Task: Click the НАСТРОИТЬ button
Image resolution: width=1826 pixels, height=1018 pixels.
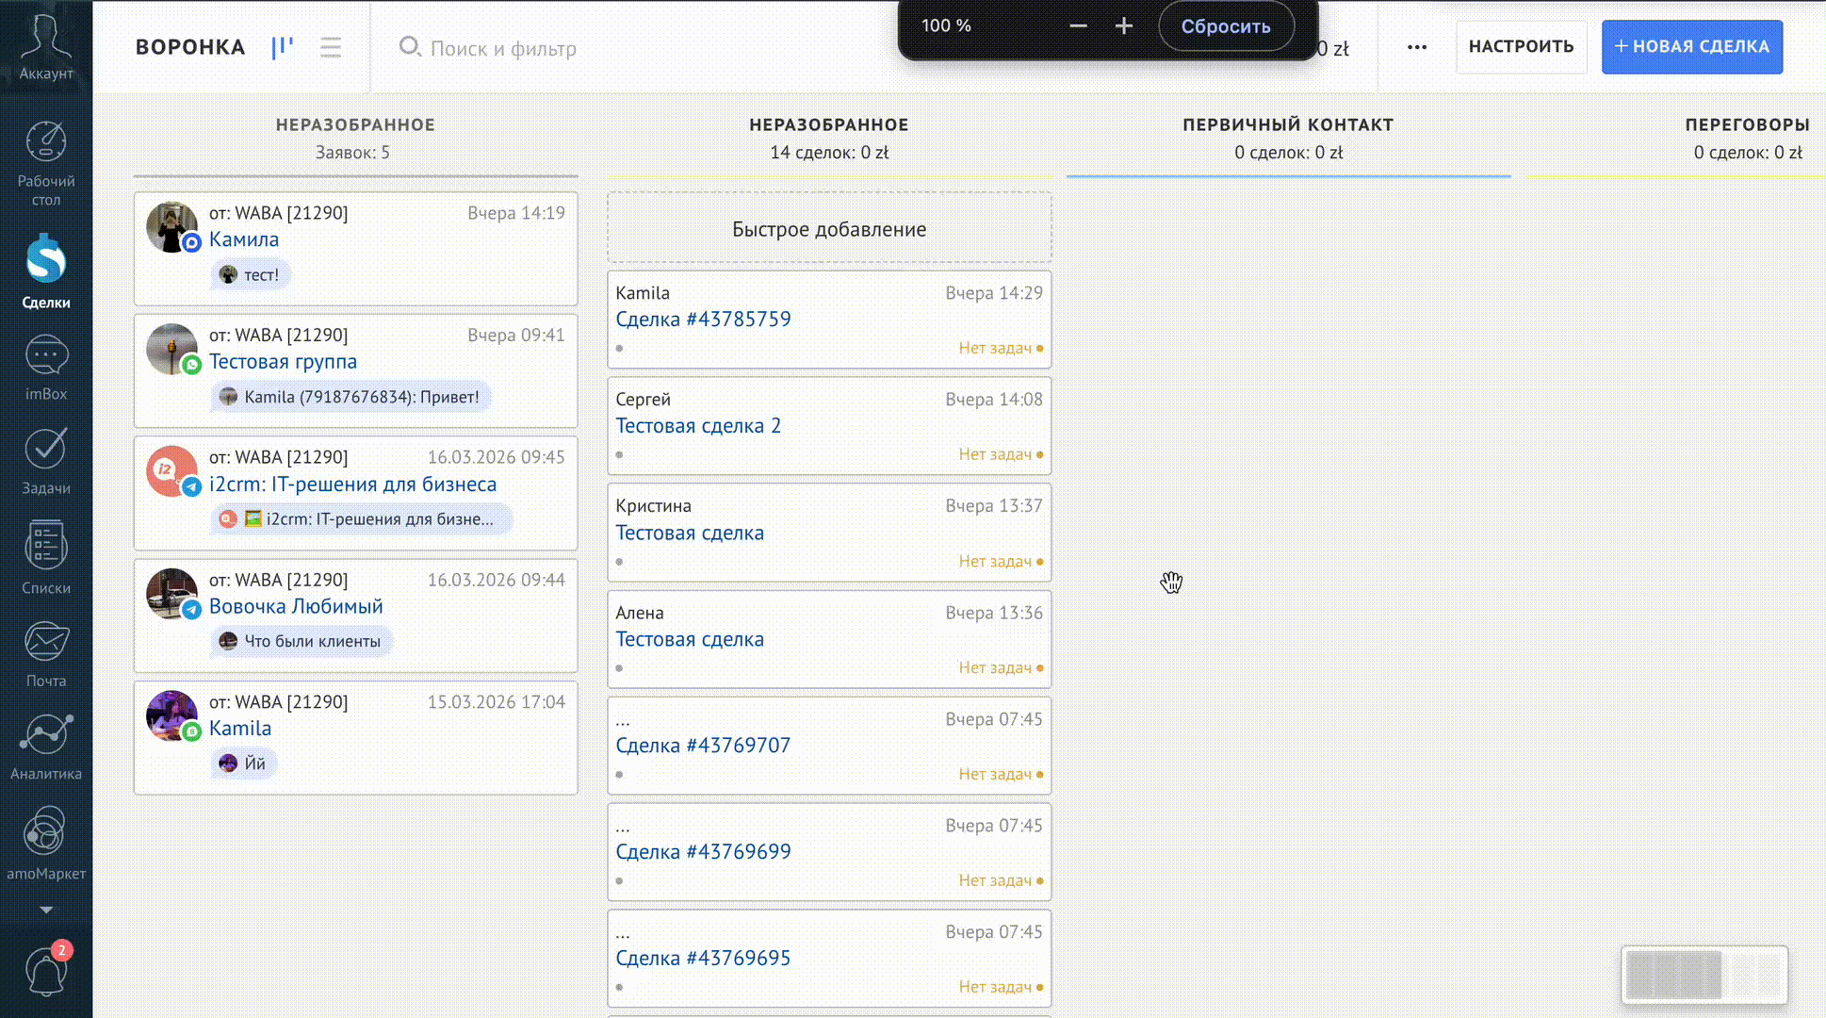Action: (1521, 47)
